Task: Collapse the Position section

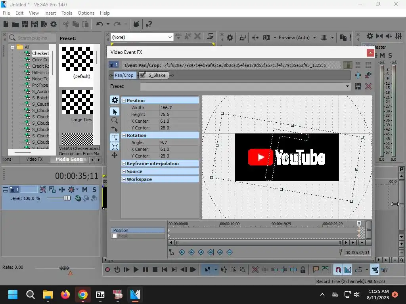Action: [124, 101]
